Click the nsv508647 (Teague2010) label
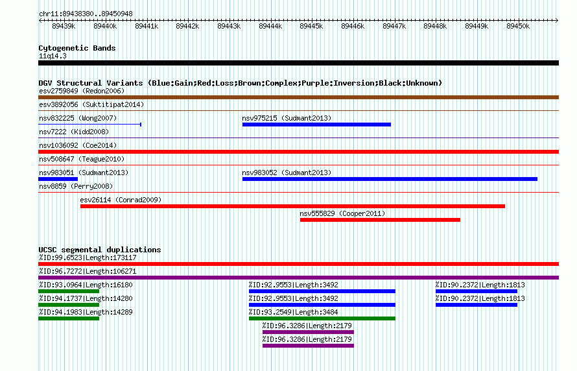The height and width of the screenshot is (371, 577). coord(82,159)
